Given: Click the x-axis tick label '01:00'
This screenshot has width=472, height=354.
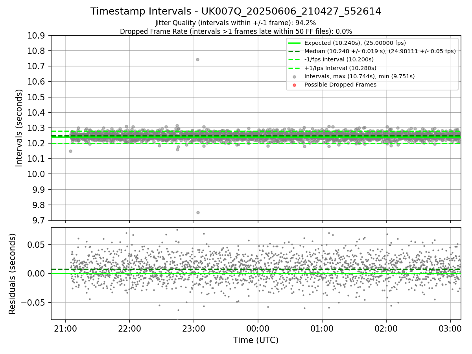Looking at the screenshot, I should point(322,328).
